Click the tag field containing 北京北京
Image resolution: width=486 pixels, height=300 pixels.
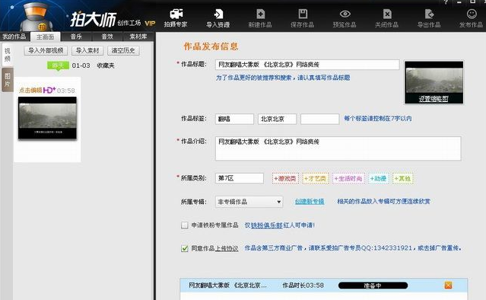coord(277,119)
